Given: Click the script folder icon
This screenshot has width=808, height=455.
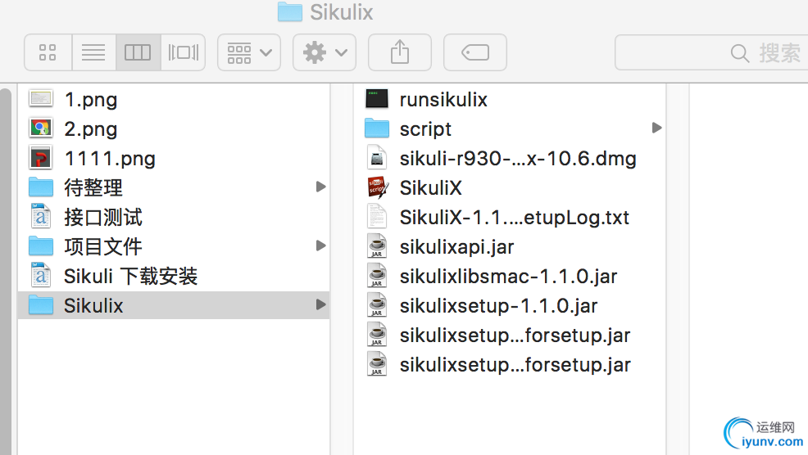Looking at the screenshot, I should point(377,128).
